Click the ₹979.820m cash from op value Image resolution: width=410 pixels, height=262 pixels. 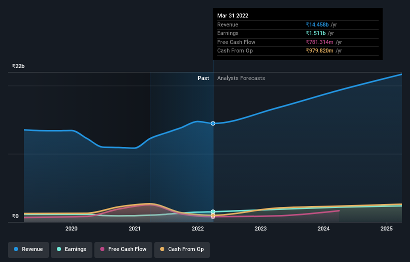coord(320,51)
